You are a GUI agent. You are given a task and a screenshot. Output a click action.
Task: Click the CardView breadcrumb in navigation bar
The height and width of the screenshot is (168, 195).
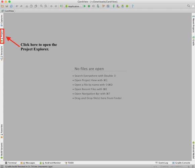pos(8,11)
